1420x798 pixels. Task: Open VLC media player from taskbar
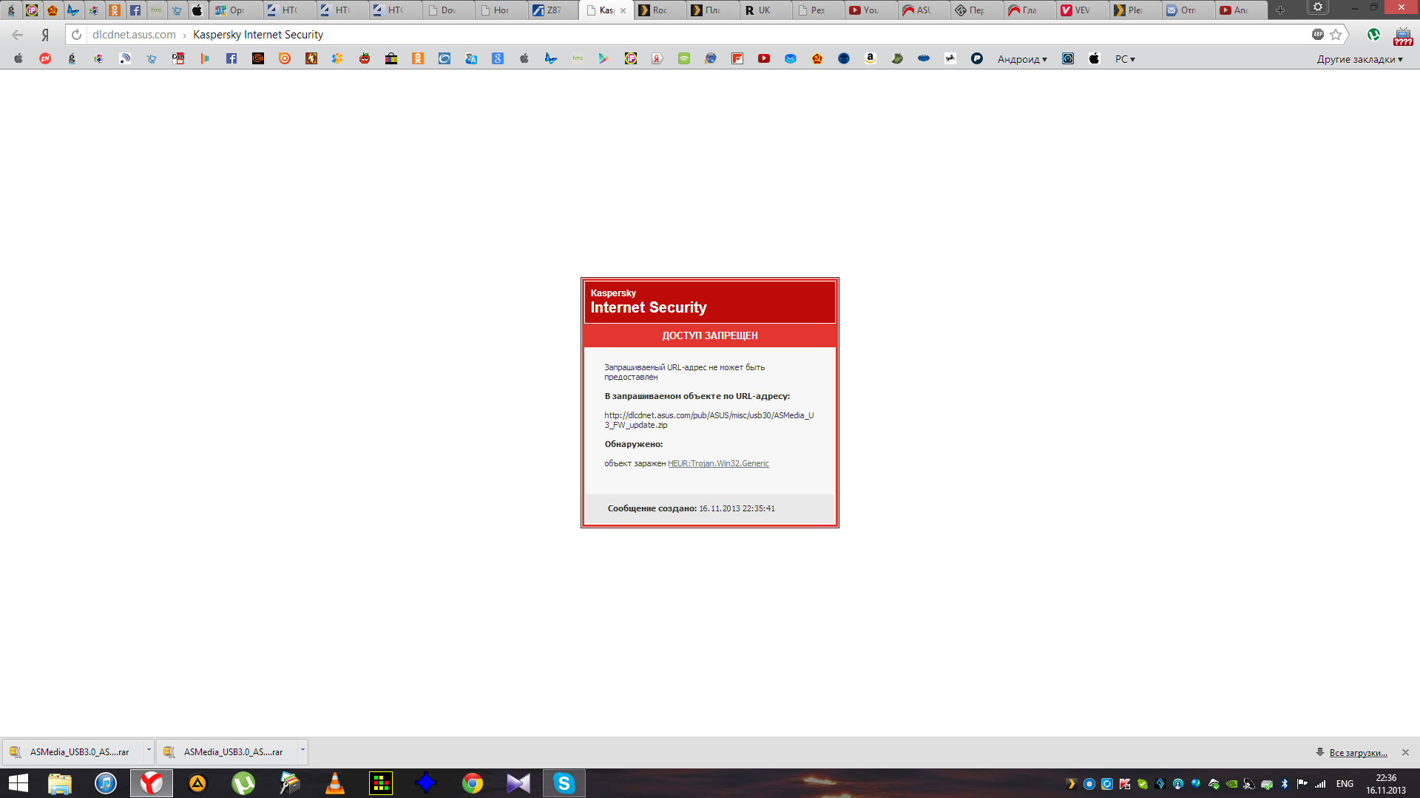(335, 783)
